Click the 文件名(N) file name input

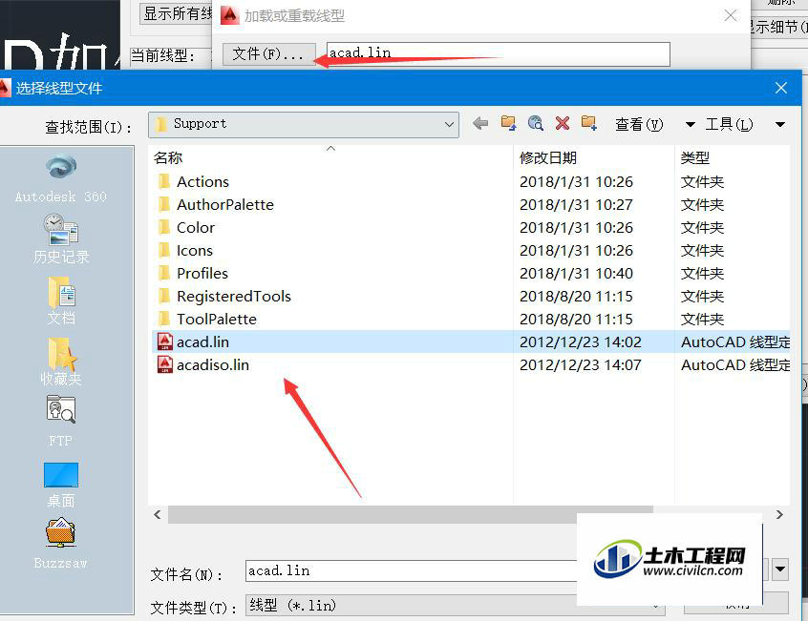[x=412, y=570]
